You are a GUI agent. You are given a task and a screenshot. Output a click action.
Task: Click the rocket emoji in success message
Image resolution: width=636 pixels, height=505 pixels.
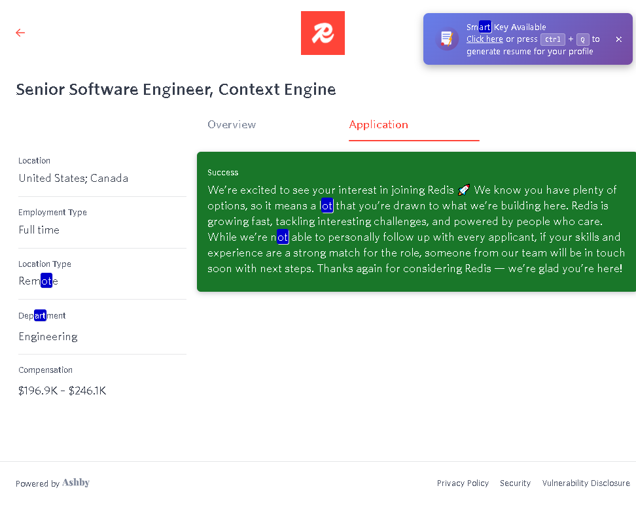(464, 190)
